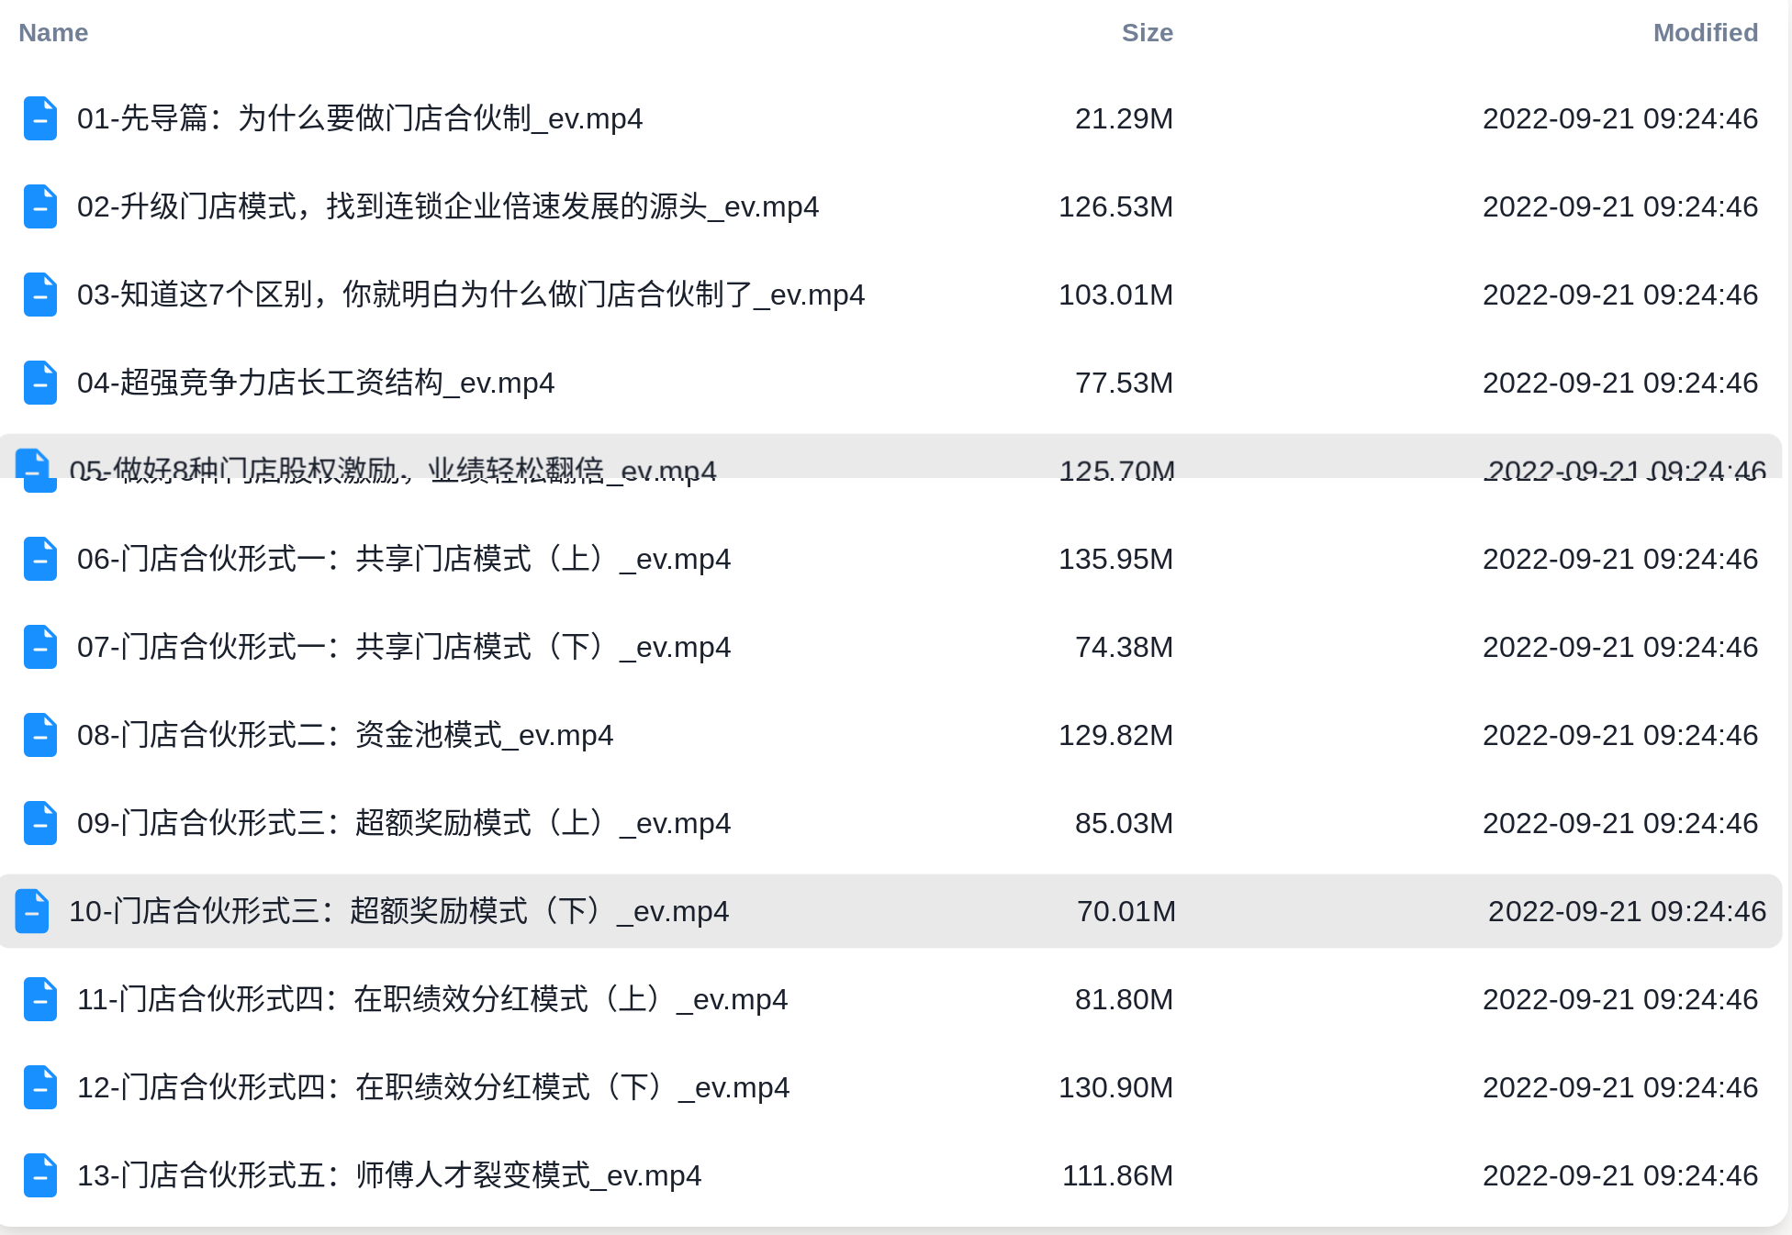
Task: Sort list by Name column header
Action: [x=53, y=33]
